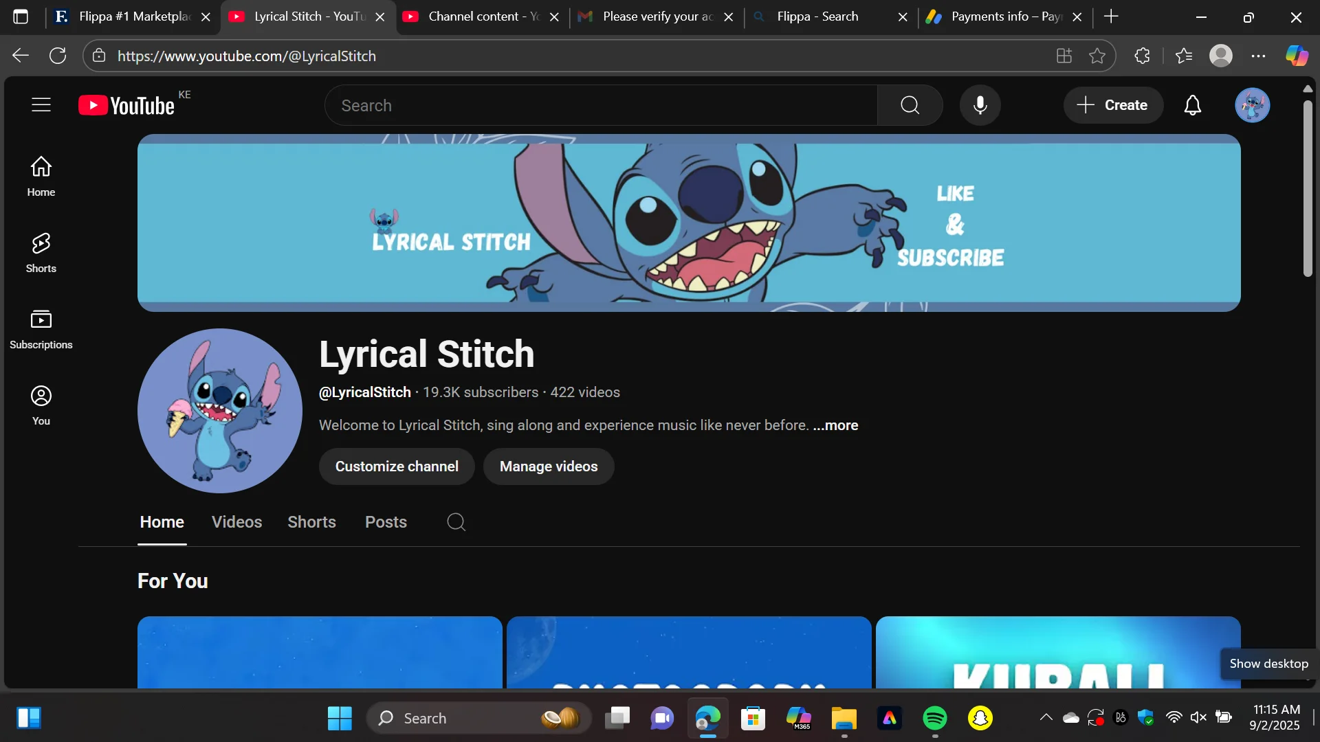1320x742 pixels.
Task: Open the Copilot sidebar icon
Action: pos(1297,56)
